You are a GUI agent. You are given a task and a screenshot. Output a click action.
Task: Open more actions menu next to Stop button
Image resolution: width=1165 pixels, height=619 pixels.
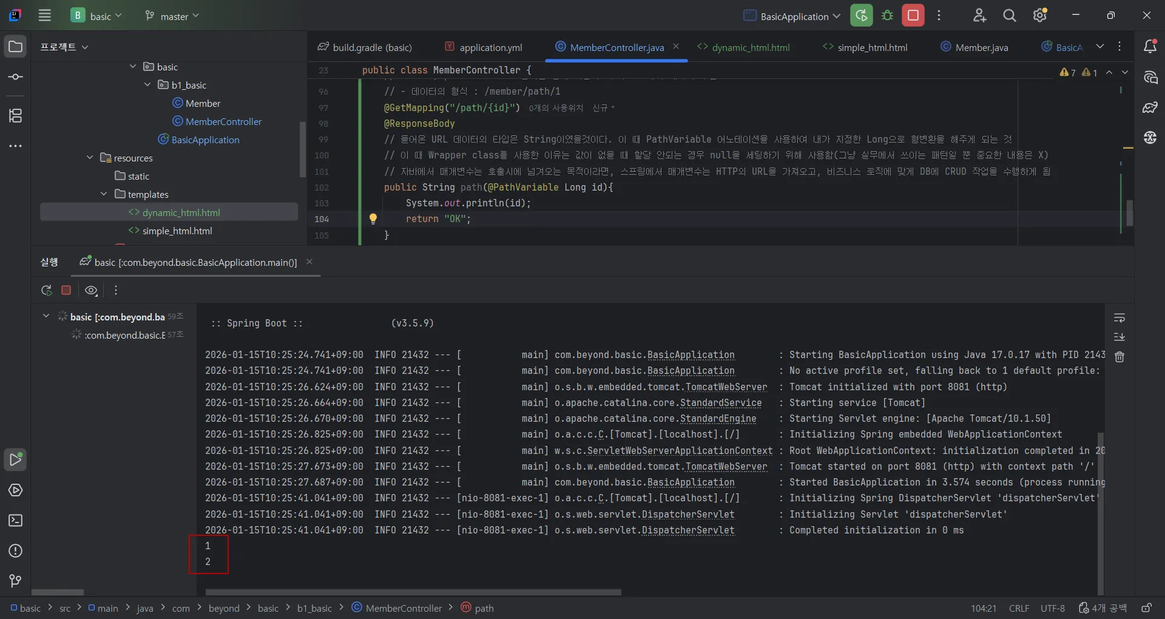[939, 16]
